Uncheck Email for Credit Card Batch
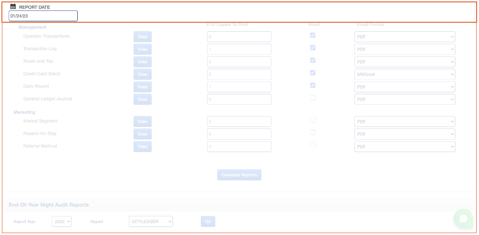Image resolution: width=479 pixels, height=235 pixels. coord(313,73)
